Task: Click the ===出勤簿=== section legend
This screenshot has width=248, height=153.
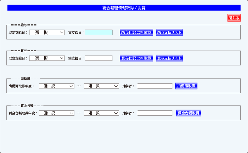Action: (25, 79)
